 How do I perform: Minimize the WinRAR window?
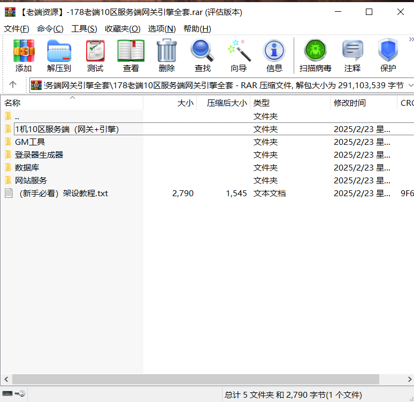point(338,12)
